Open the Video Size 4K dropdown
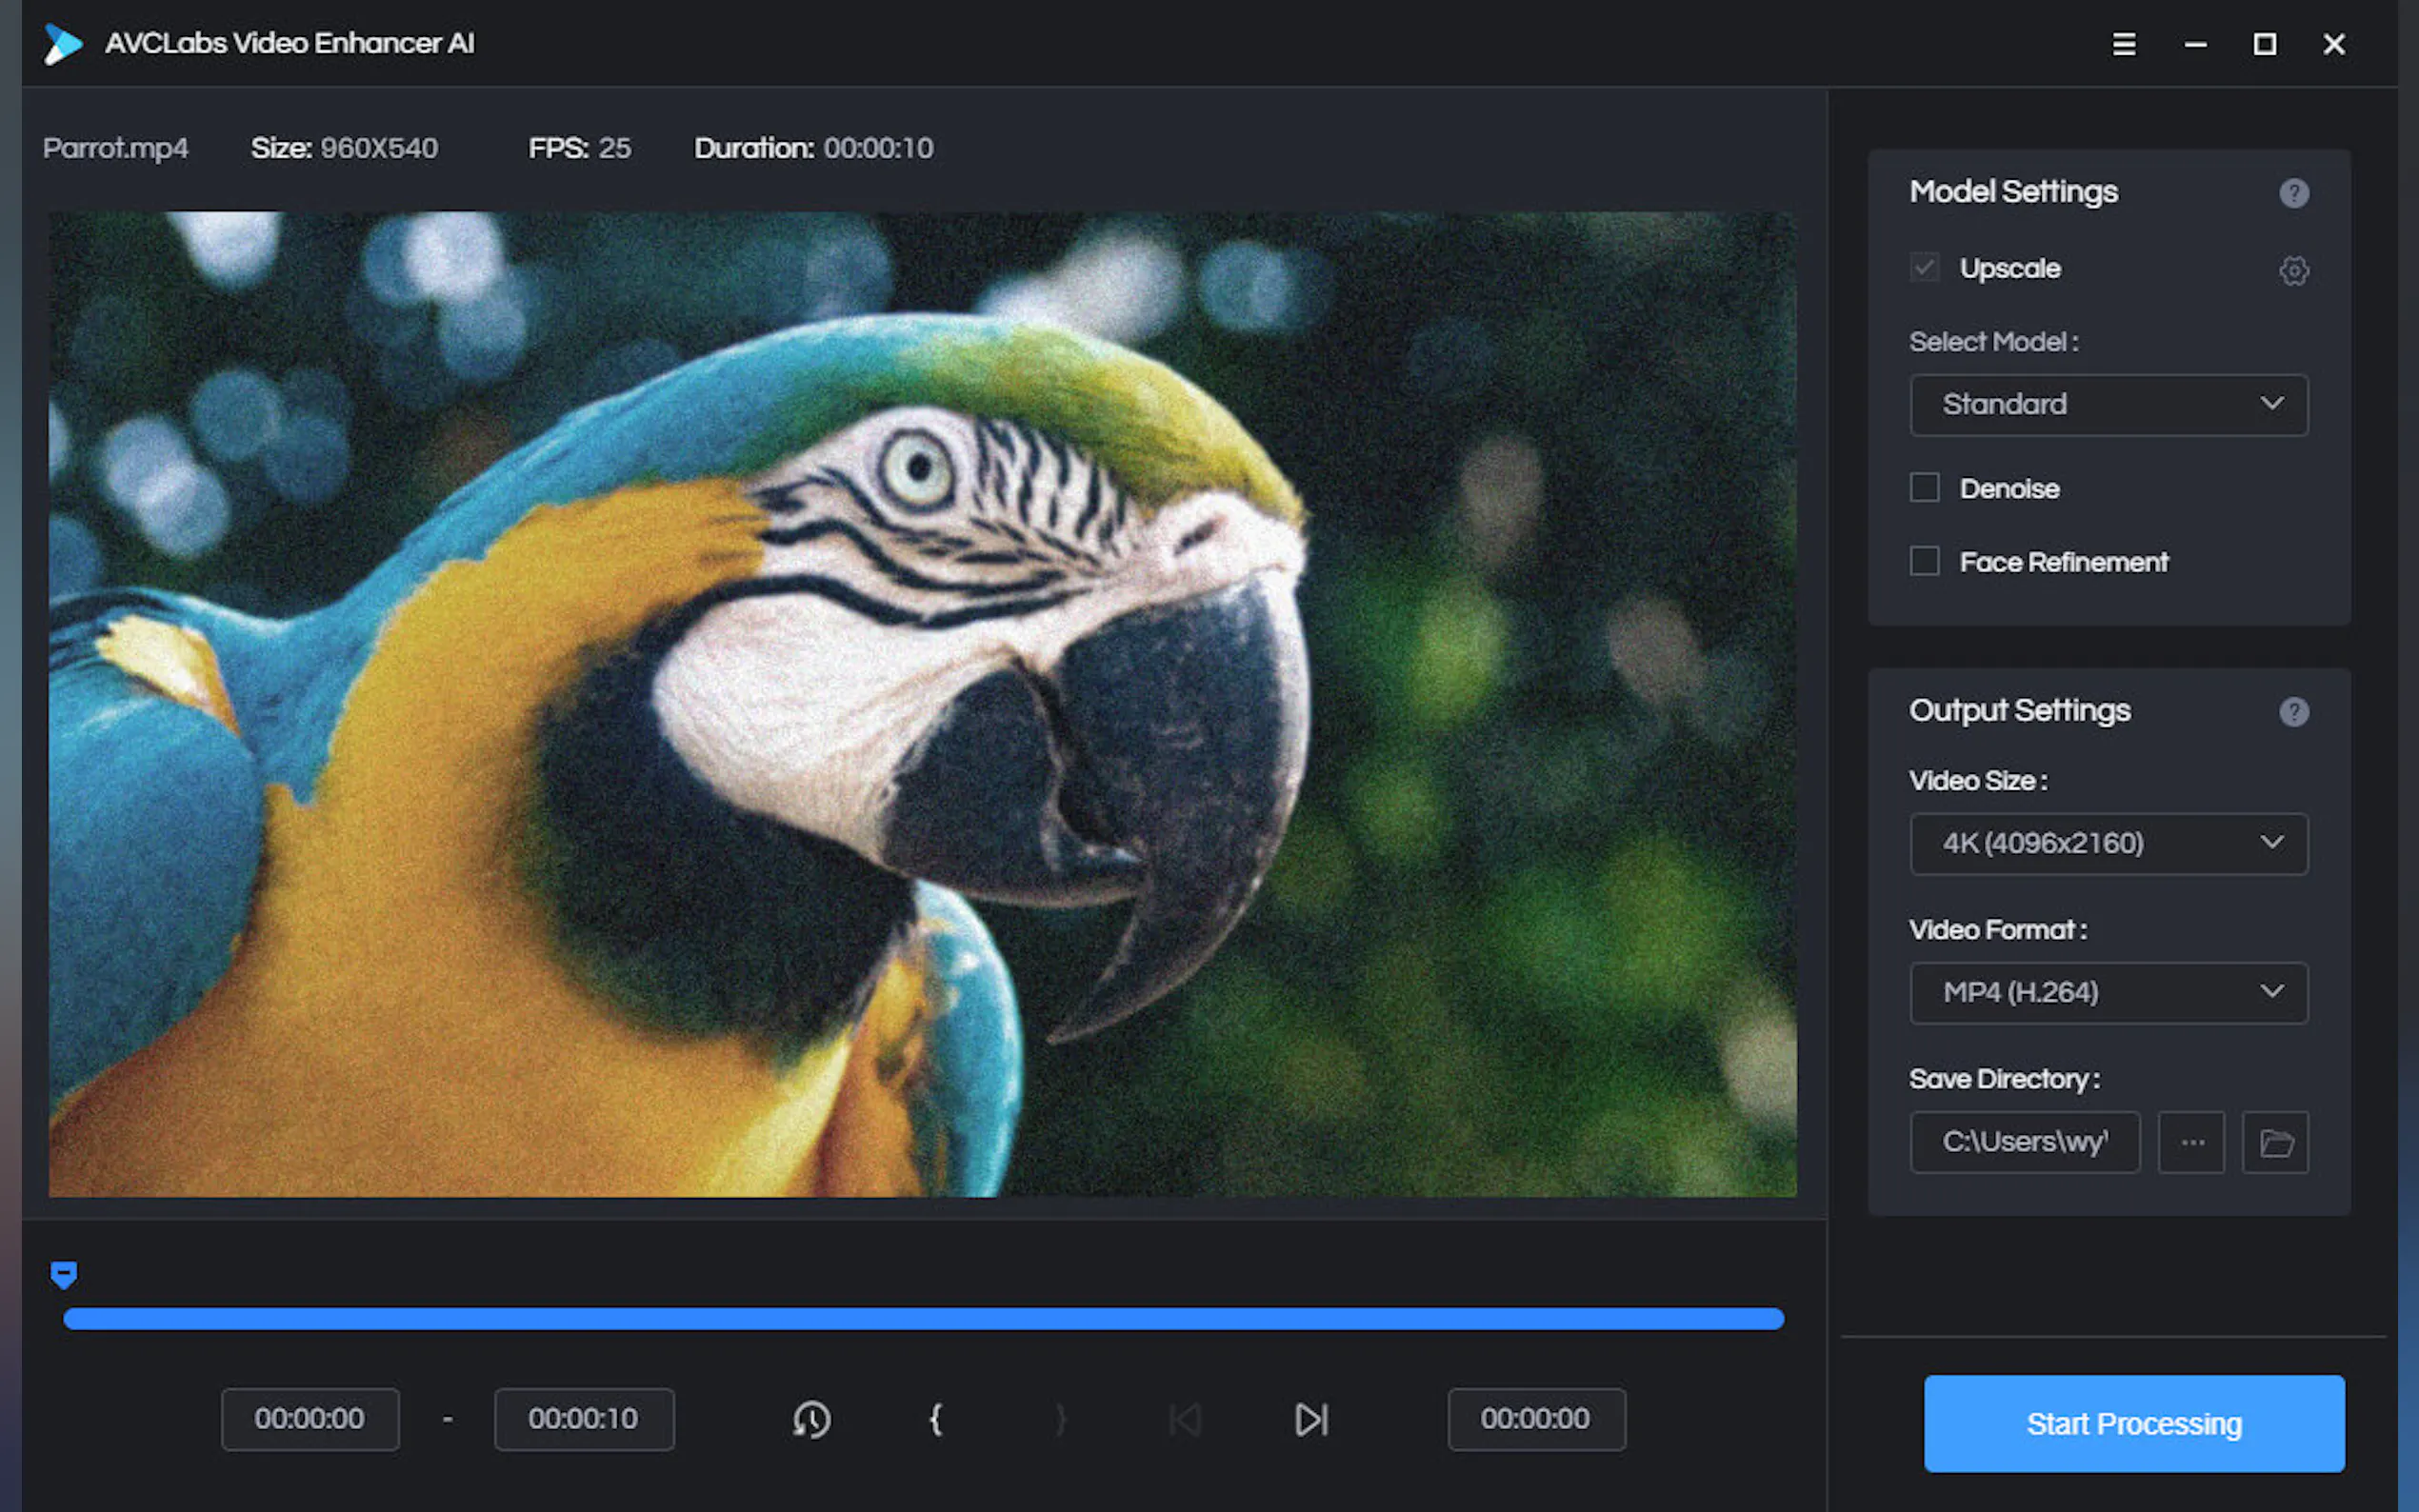The image size is (2419, 1512). tap(2108, 844)
